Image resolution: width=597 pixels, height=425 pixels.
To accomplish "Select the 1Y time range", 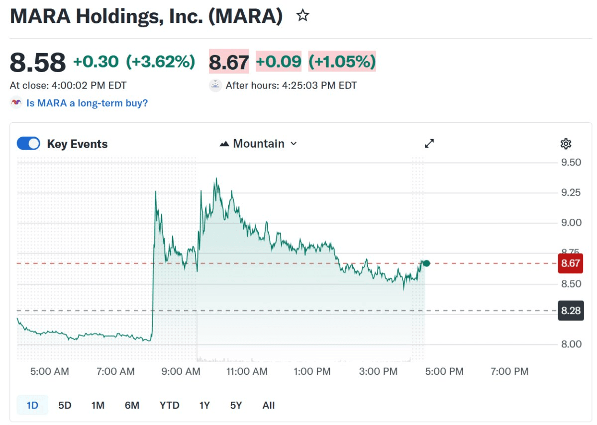I will click(x=204, y=405).
